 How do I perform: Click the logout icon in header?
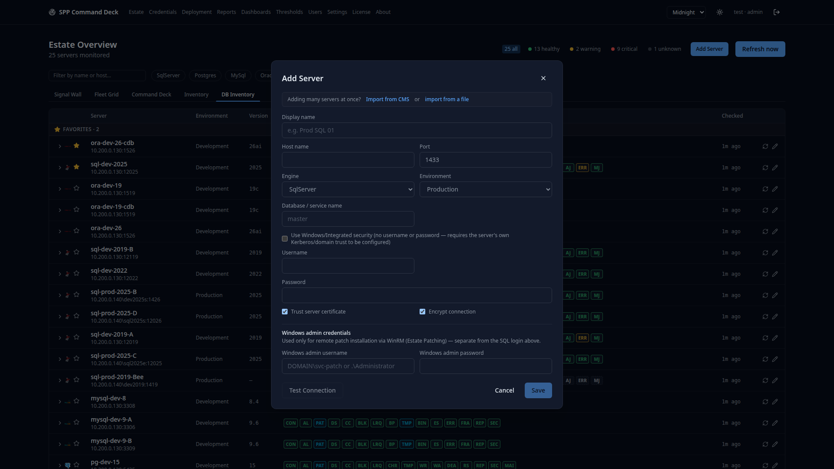(x=777, y=12)
